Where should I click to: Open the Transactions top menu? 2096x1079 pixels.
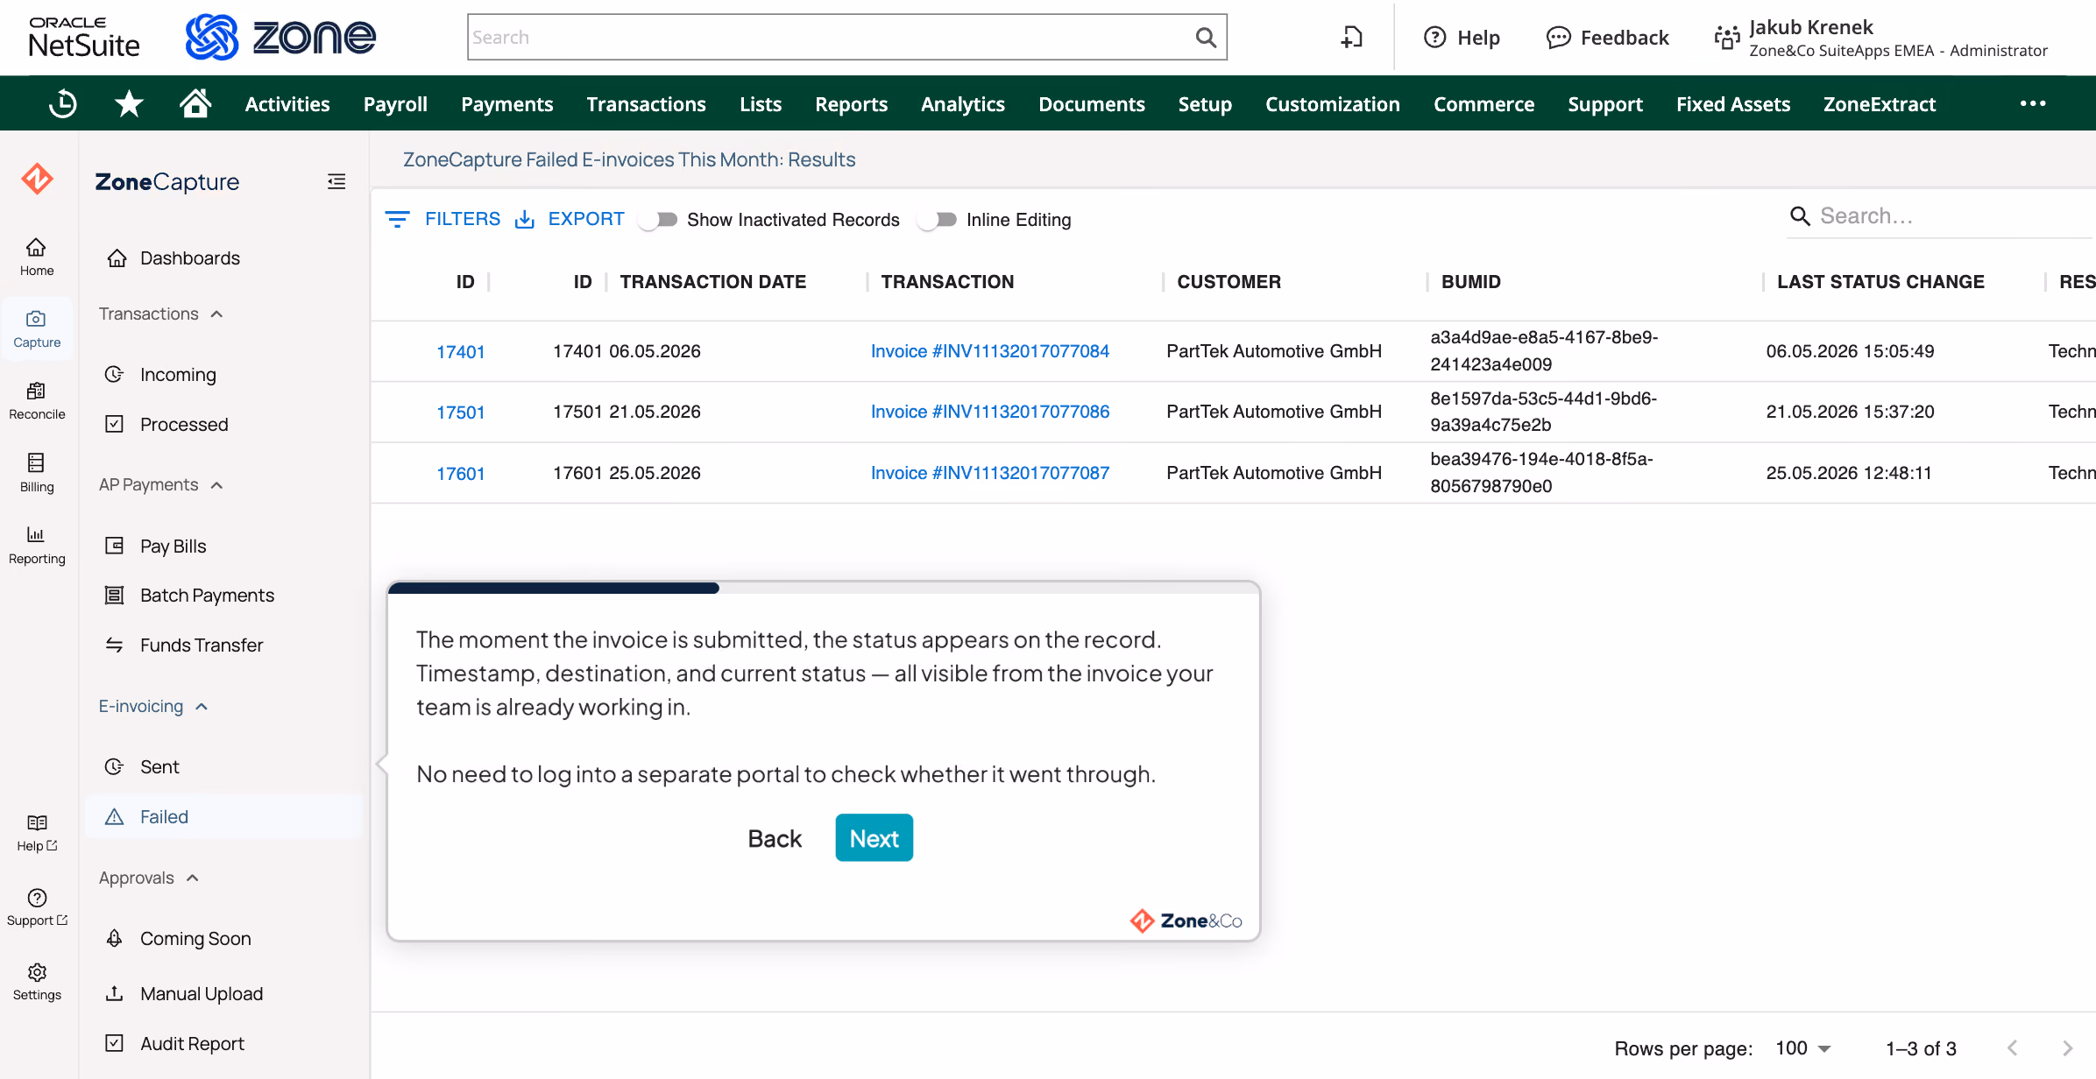646,104
